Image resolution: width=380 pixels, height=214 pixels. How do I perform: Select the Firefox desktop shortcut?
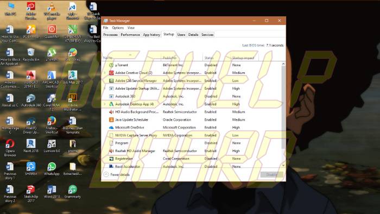point(52,125)
